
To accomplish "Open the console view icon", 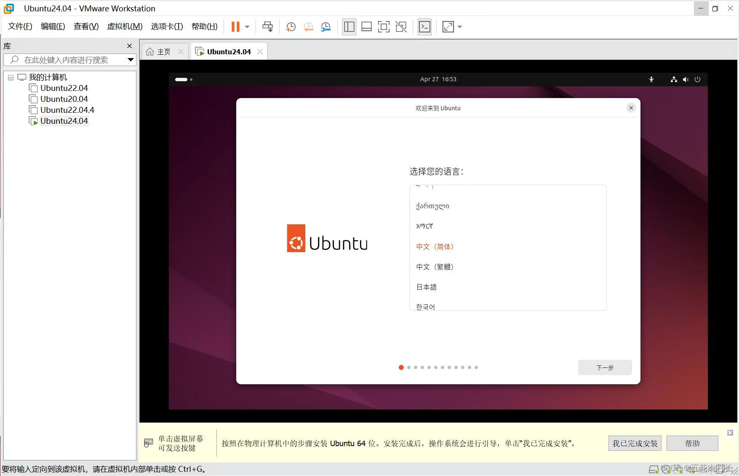I will point(424,27).
